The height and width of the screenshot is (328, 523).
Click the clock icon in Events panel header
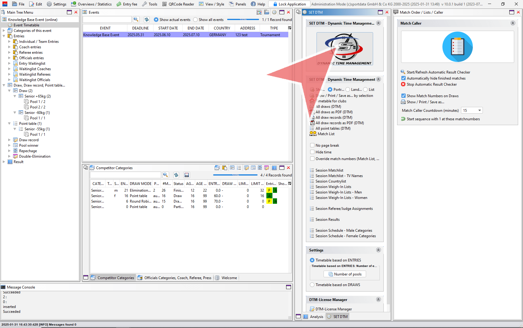[x=274, y=12]
